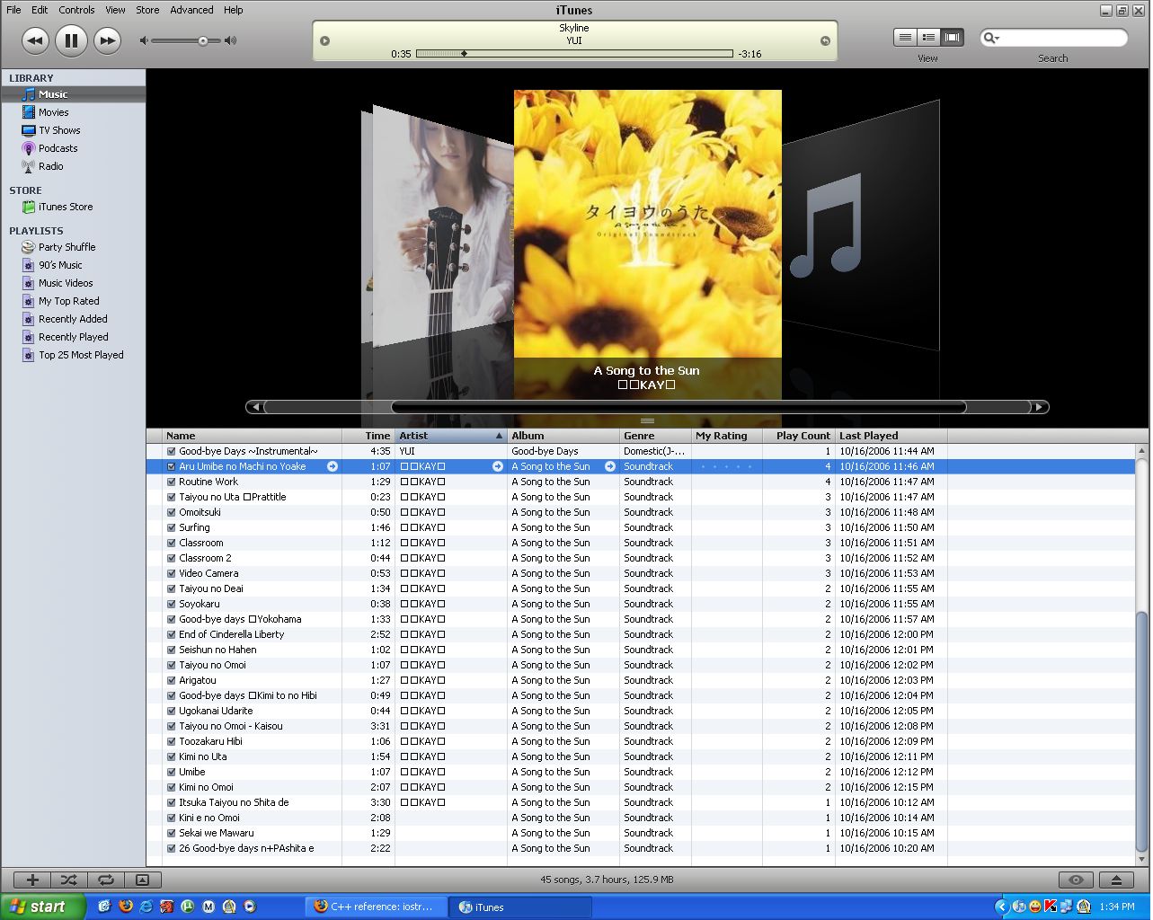1153x920 pixels.
Task: Open the Music Videos playlist
Action: 66,283
